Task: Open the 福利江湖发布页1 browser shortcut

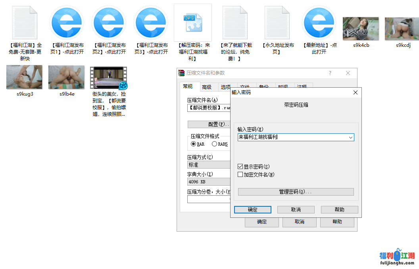Action: [x=67, y=23]
